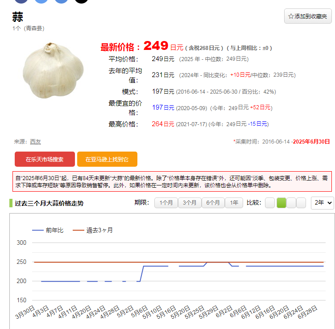Toggle the first comparison square button
This screenshot has width=335, height=329.
pyautogui.click(x=270, y=203)
